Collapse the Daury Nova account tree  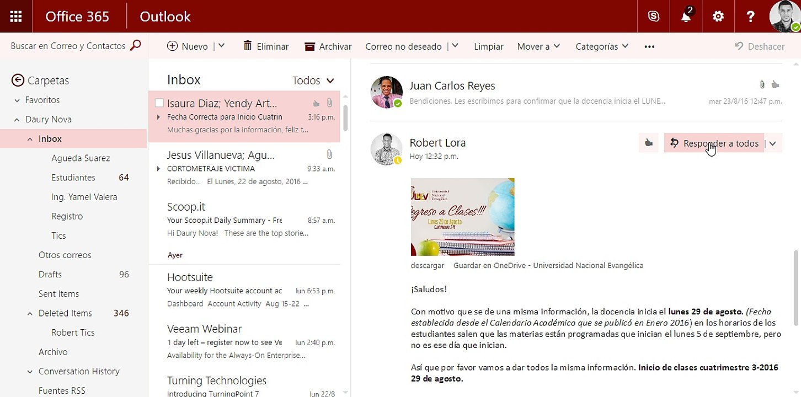pos(17,120)
